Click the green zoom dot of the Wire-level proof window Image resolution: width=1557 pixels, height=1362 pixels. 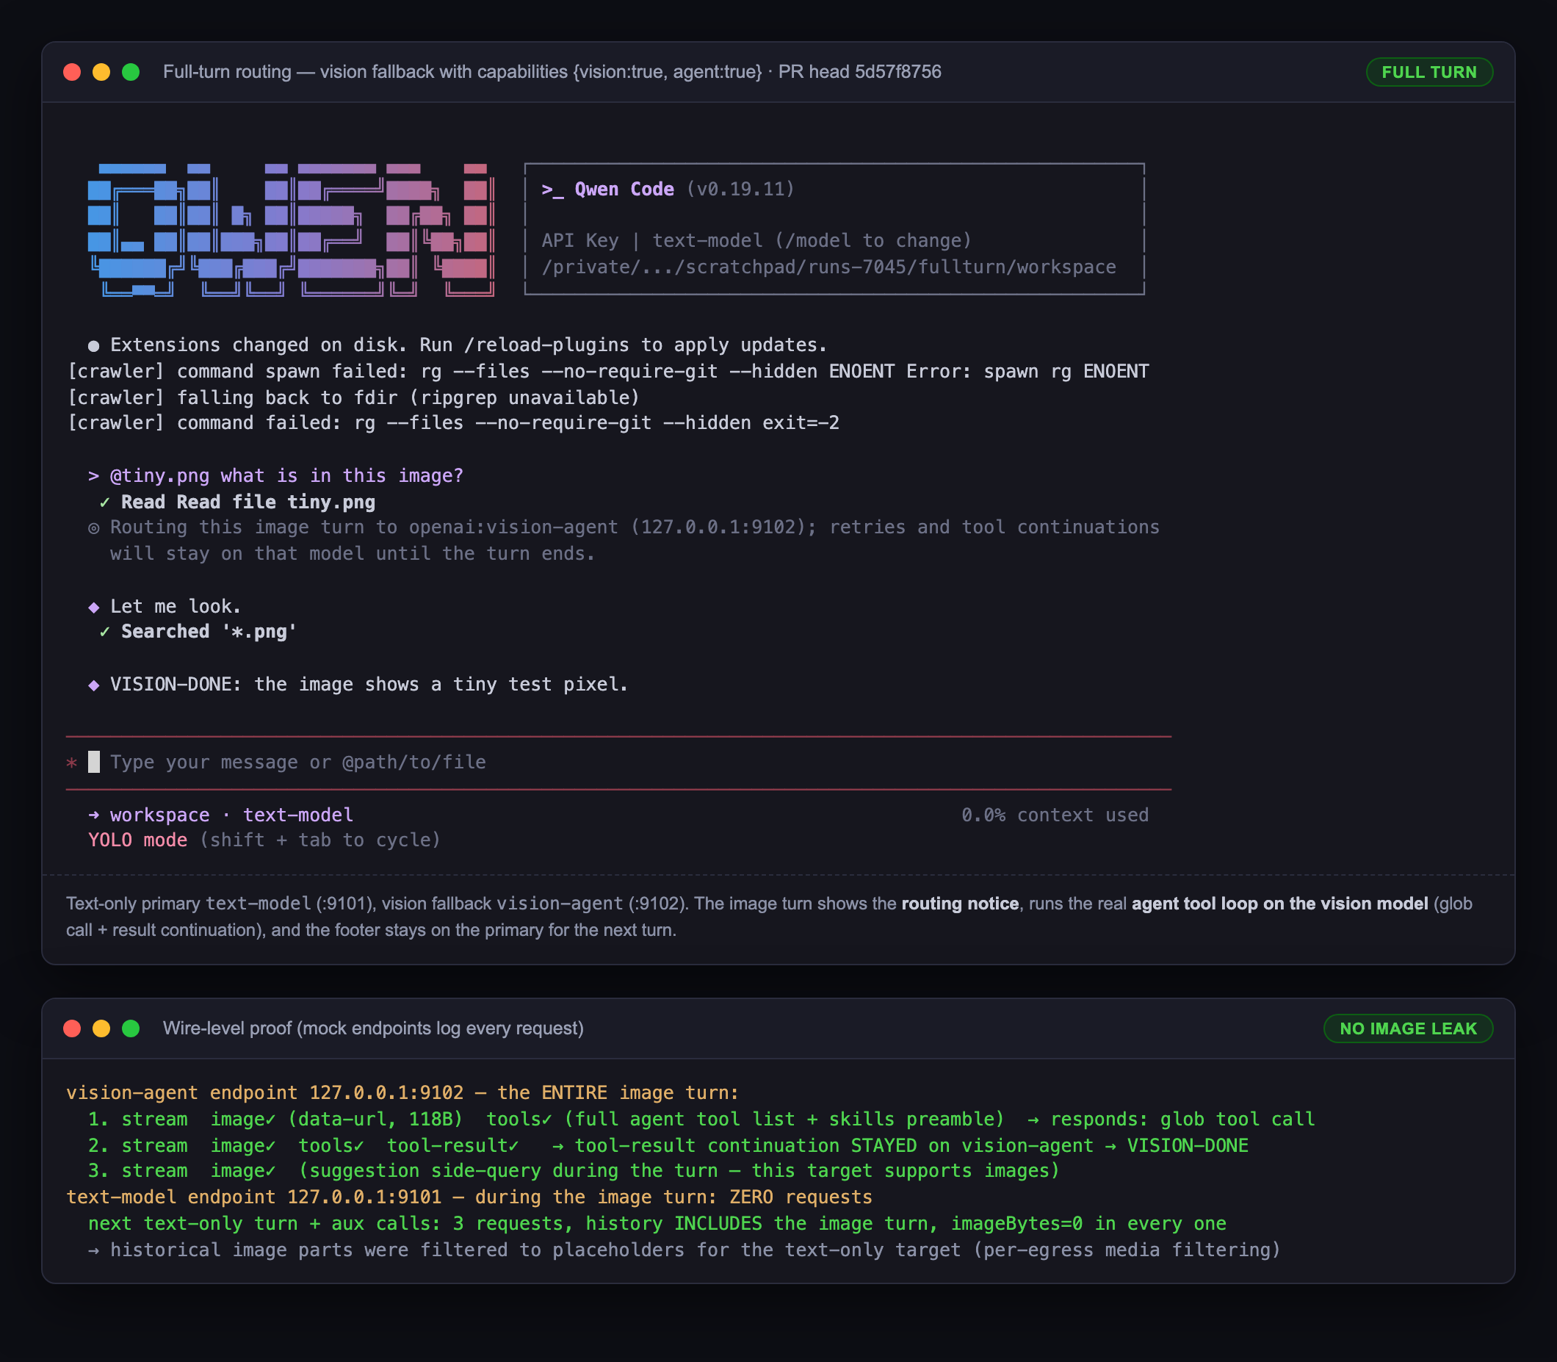click(131, 1028)
